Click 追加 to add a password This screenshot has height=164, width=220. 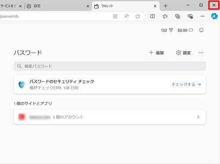pyautogui.click(x=156, y=53)
